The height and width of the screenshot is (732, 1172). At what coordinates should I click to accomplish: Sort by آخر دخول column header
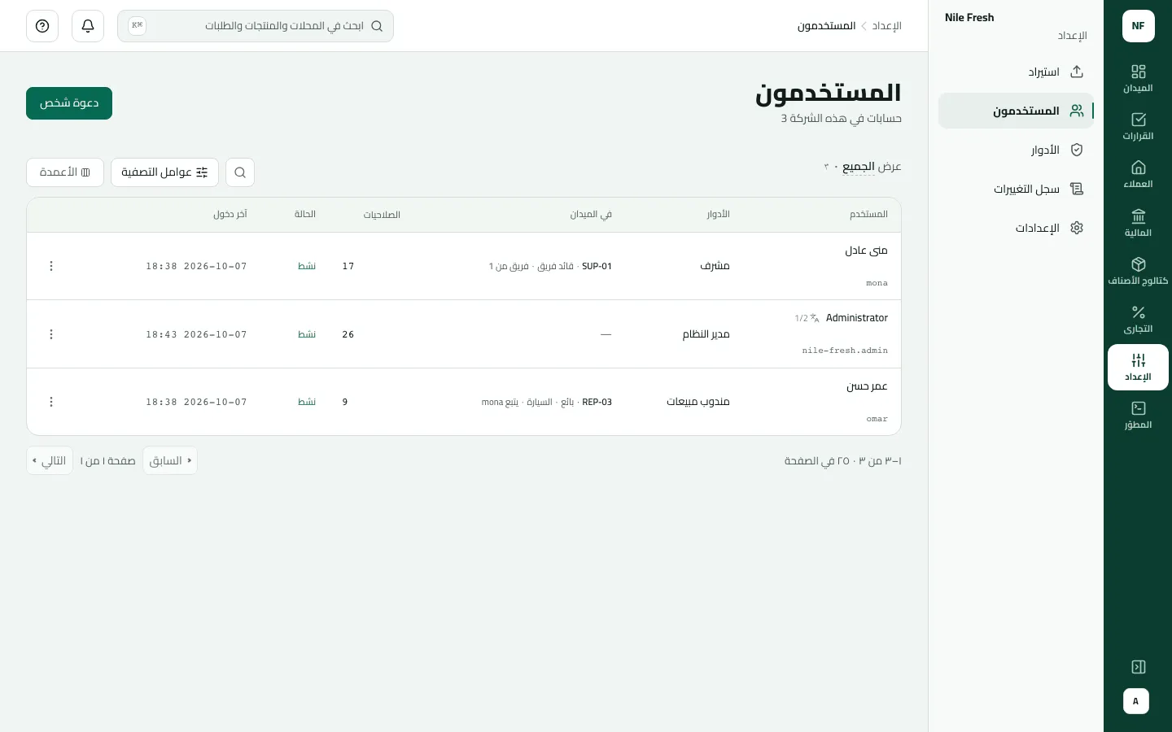point(230,214)
